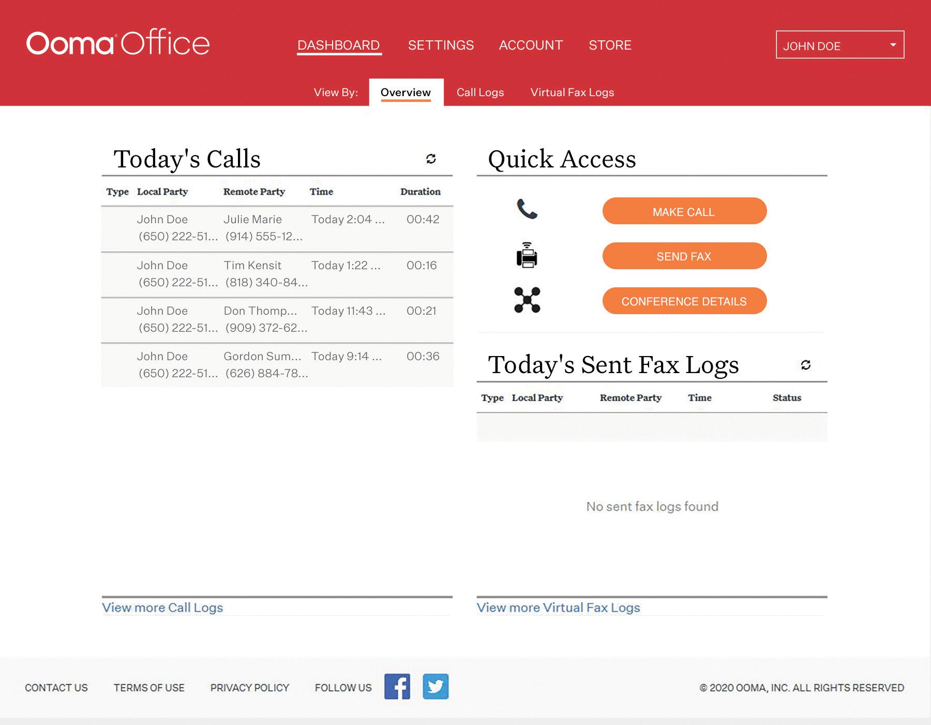Refresh the Today's Calls list
The height and width of the screenshot is (725, 931).
431,159
